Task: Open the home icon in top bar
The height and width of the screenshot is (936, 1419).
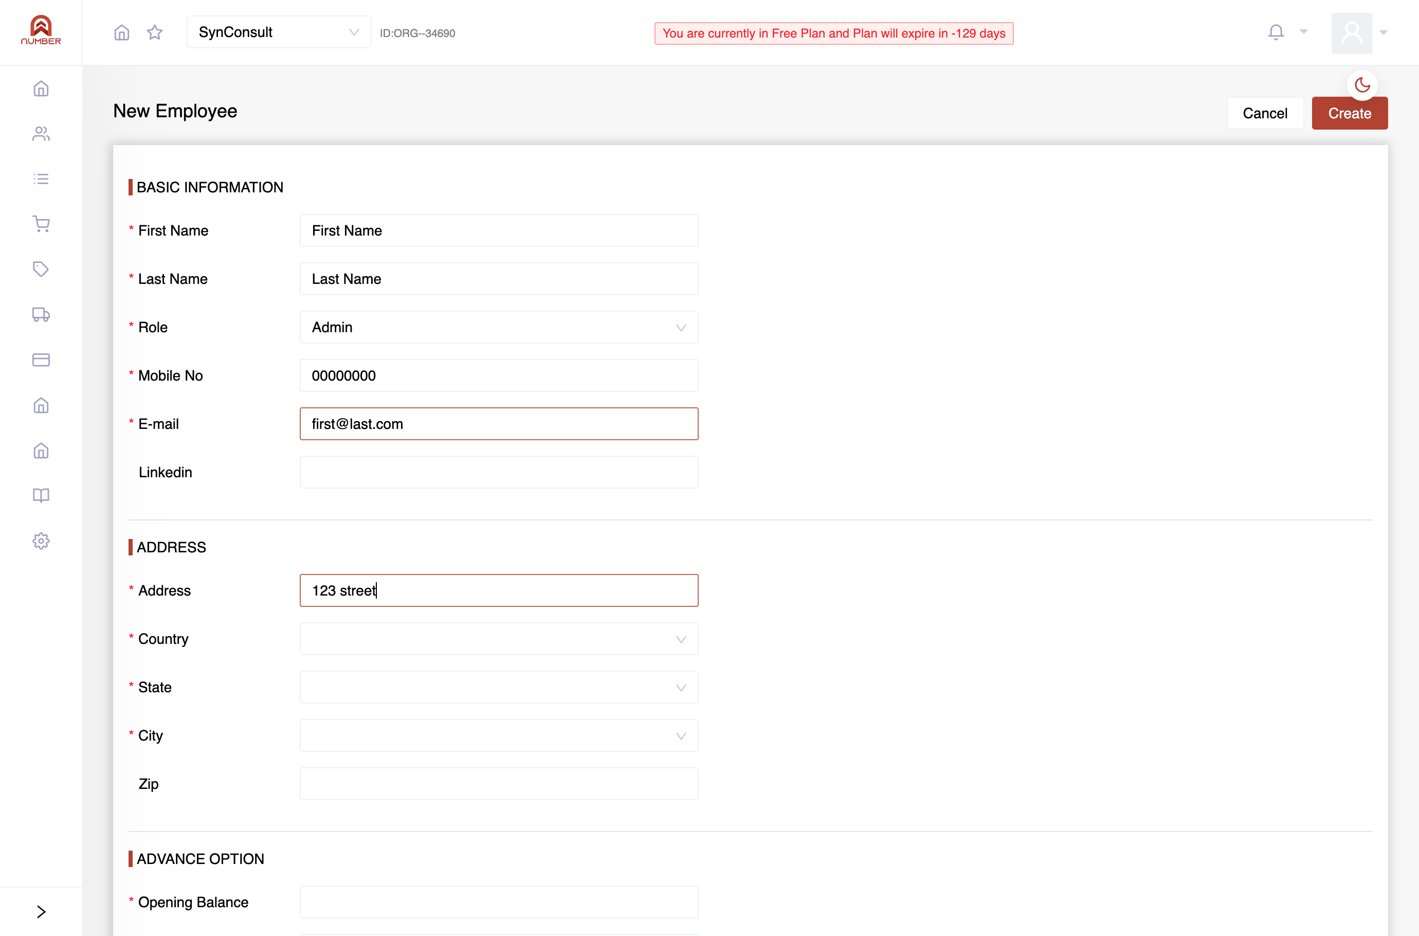Action: (122, 32)
